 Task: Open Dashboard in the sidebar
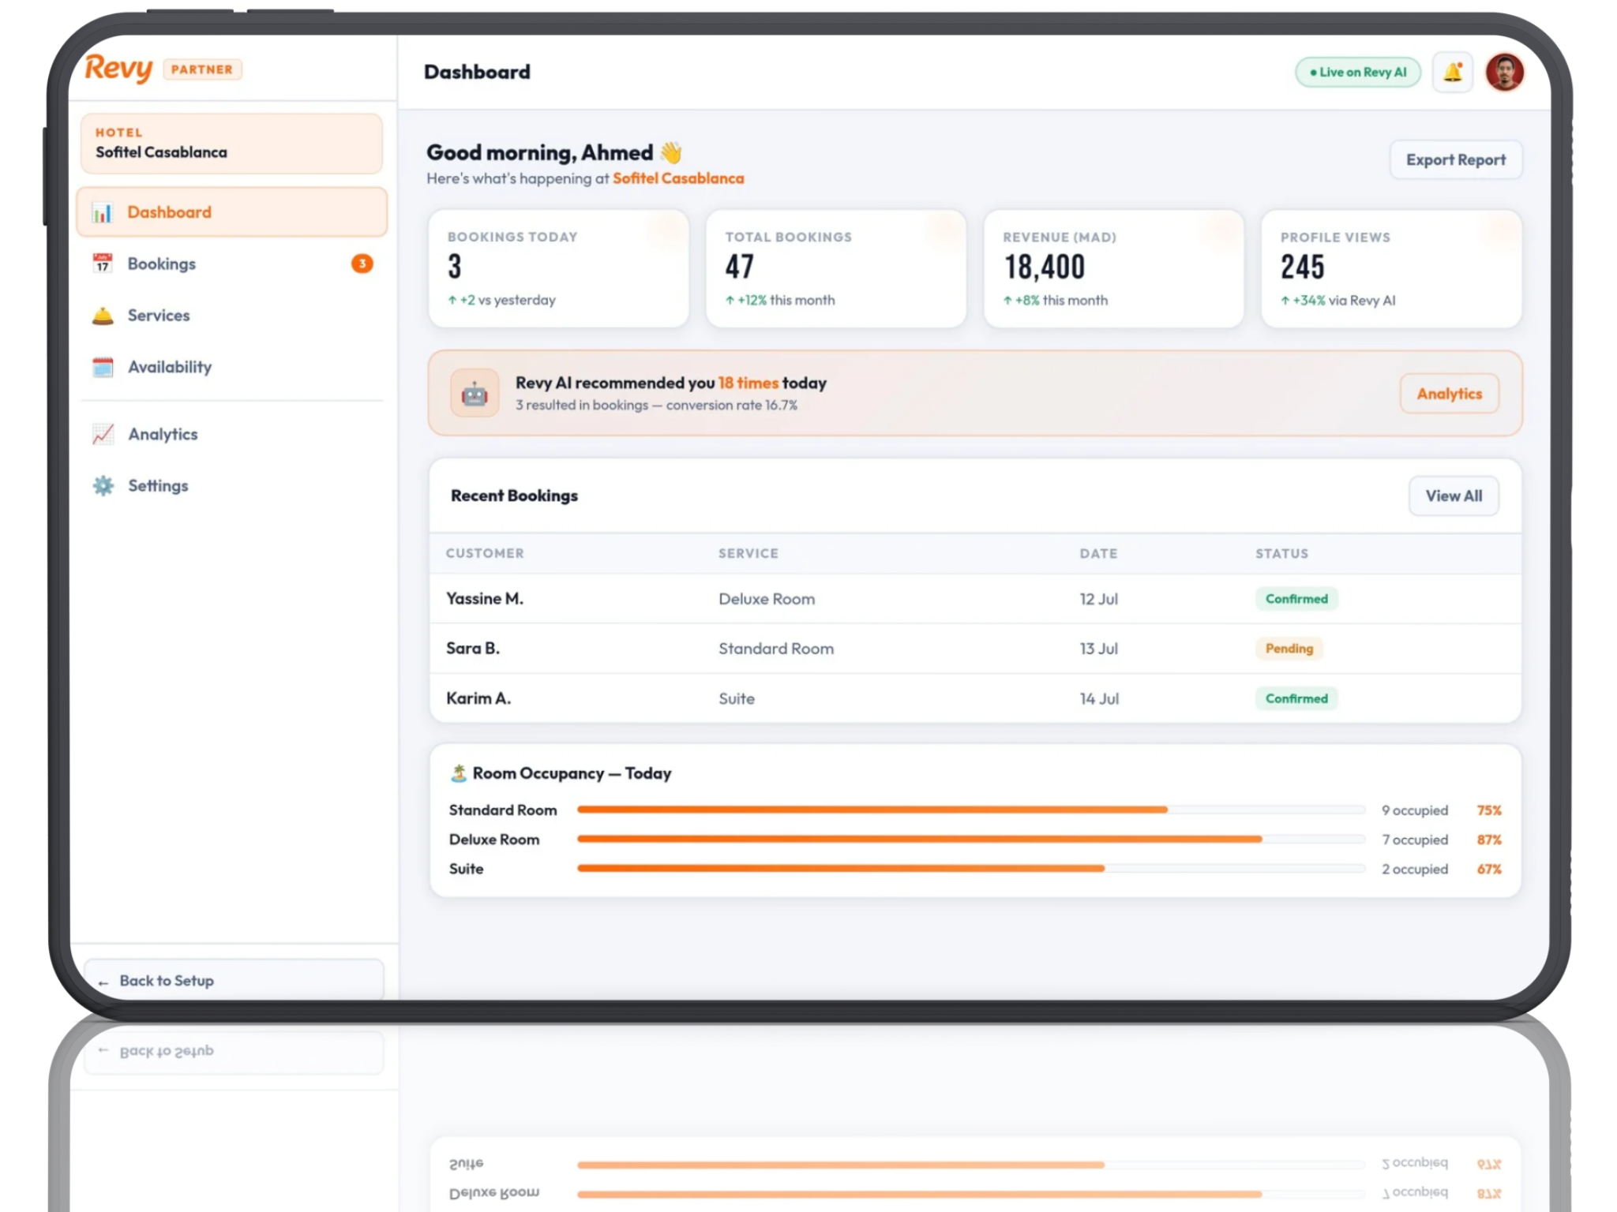[x=231, y=211]
